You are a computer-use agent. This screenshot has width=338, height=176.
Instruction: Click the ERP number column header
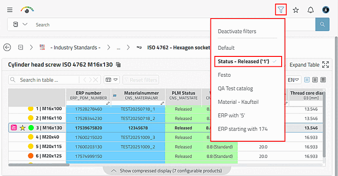(88, 95)
